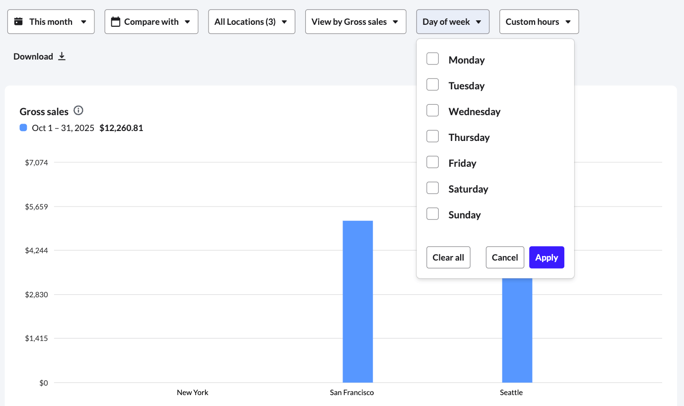Open the Custom hours menu
The image size is (684, 406).
coord(539,21)
